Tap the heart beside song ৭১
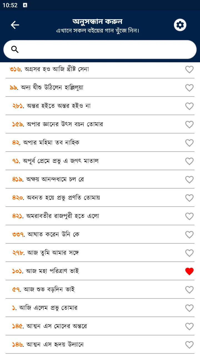This screenshot has width=200, height=356. point(189,161)
